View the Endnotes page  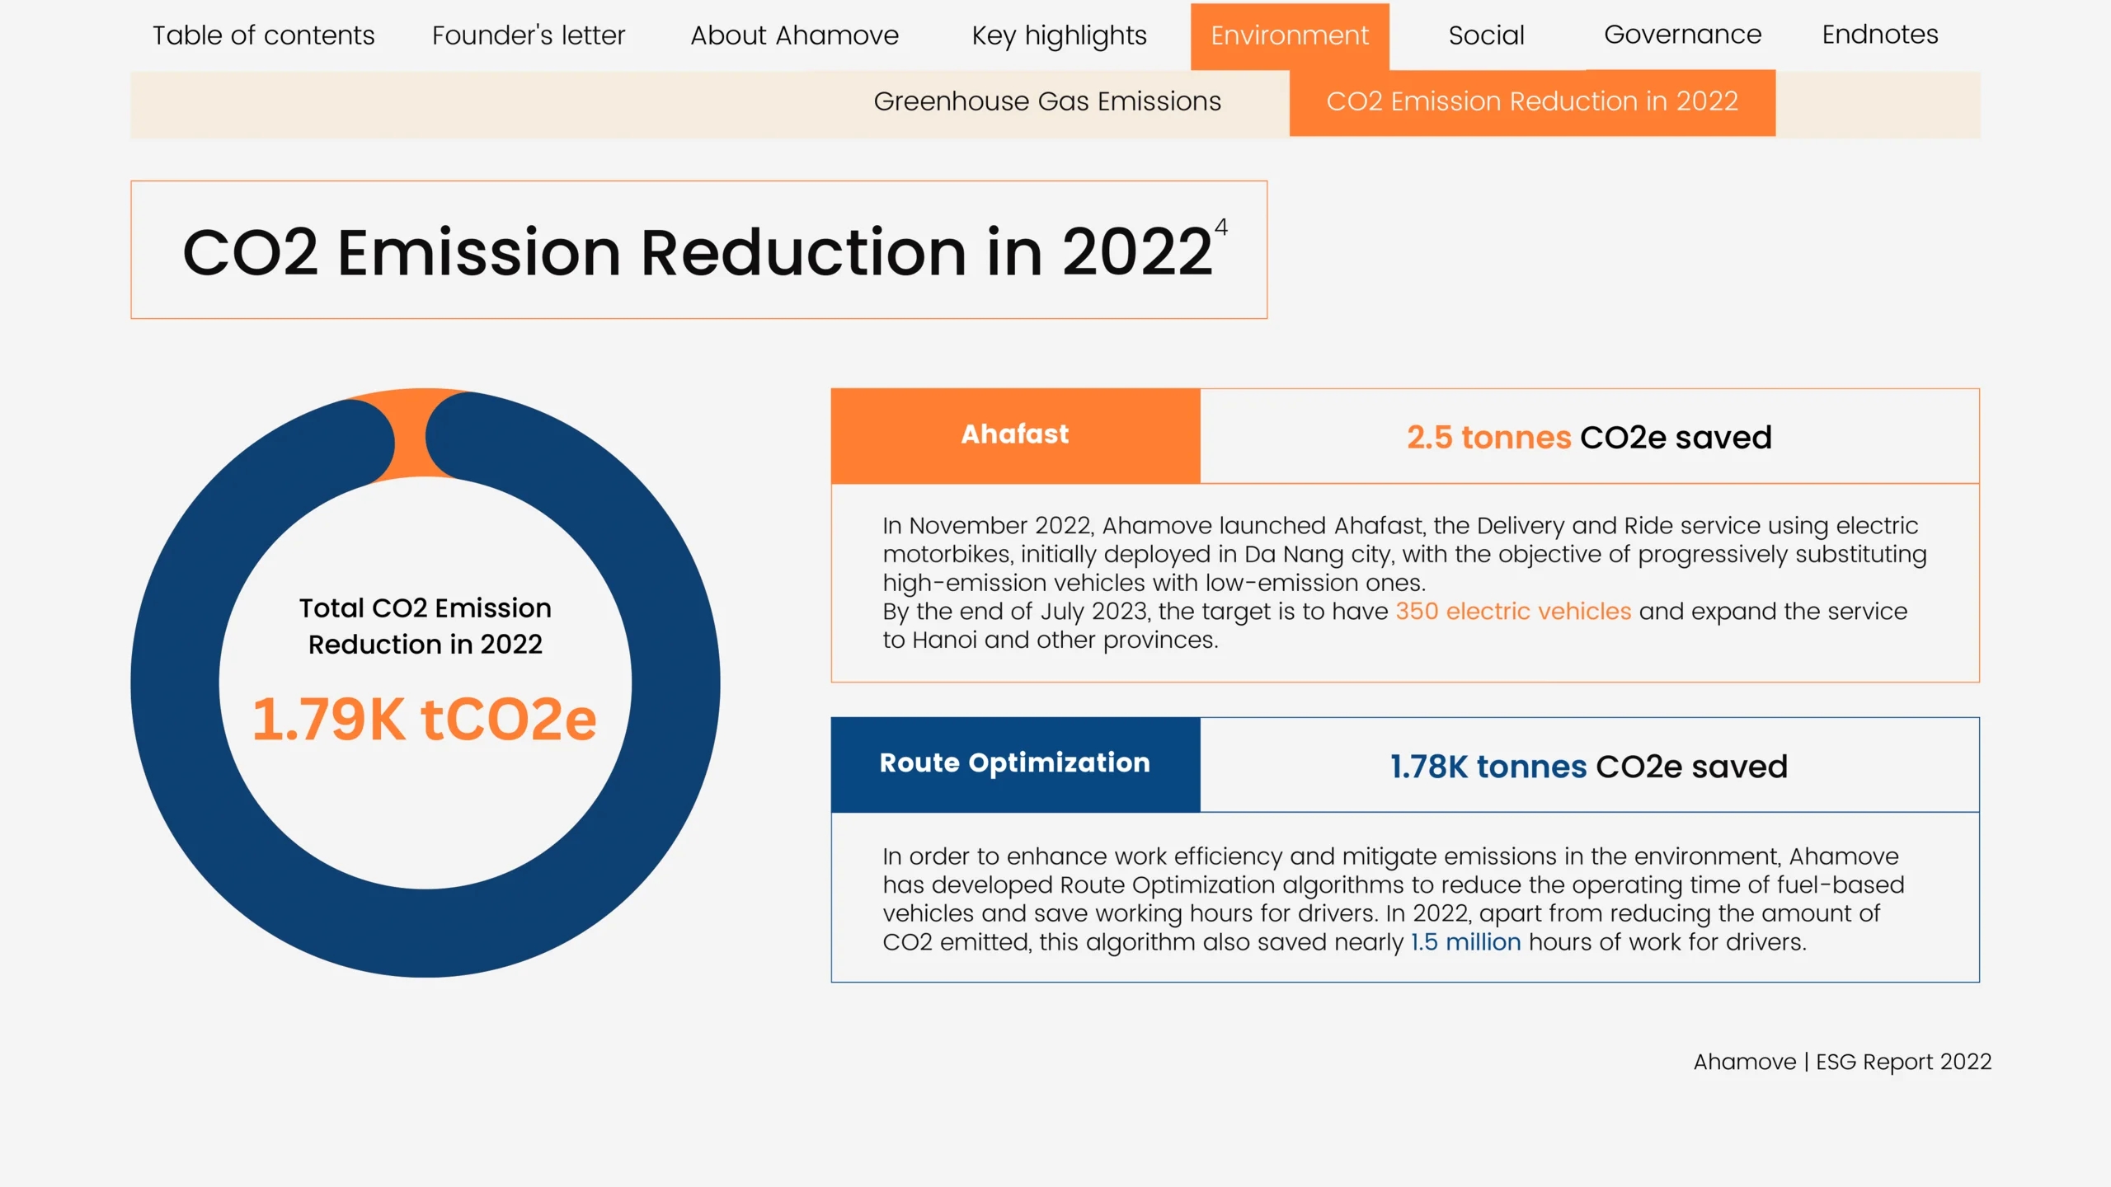point(1878,35)
